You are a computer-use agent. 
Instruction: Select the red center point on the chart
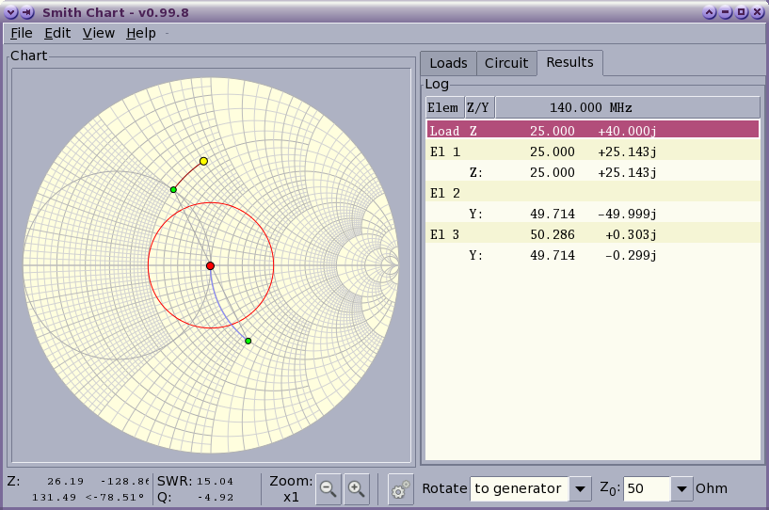pyautogui.click(x=210, y=265)
